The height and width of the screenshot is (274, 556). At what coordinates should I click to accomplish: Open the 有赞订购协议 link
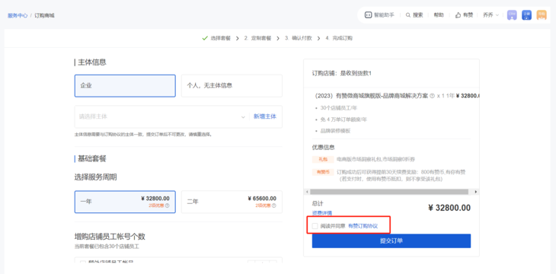click(x=363, y=226)
